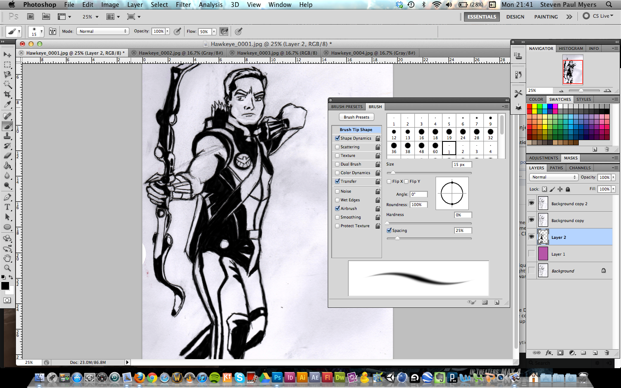This screenshot has height=388, width=621.
Task: Open the layer blend mode dropdown
Action: (553, 177)
